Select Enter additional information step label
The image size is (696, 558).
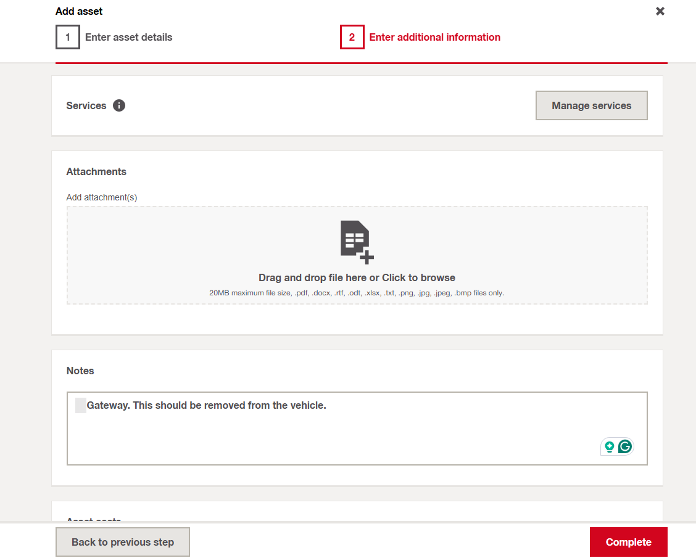434,37
